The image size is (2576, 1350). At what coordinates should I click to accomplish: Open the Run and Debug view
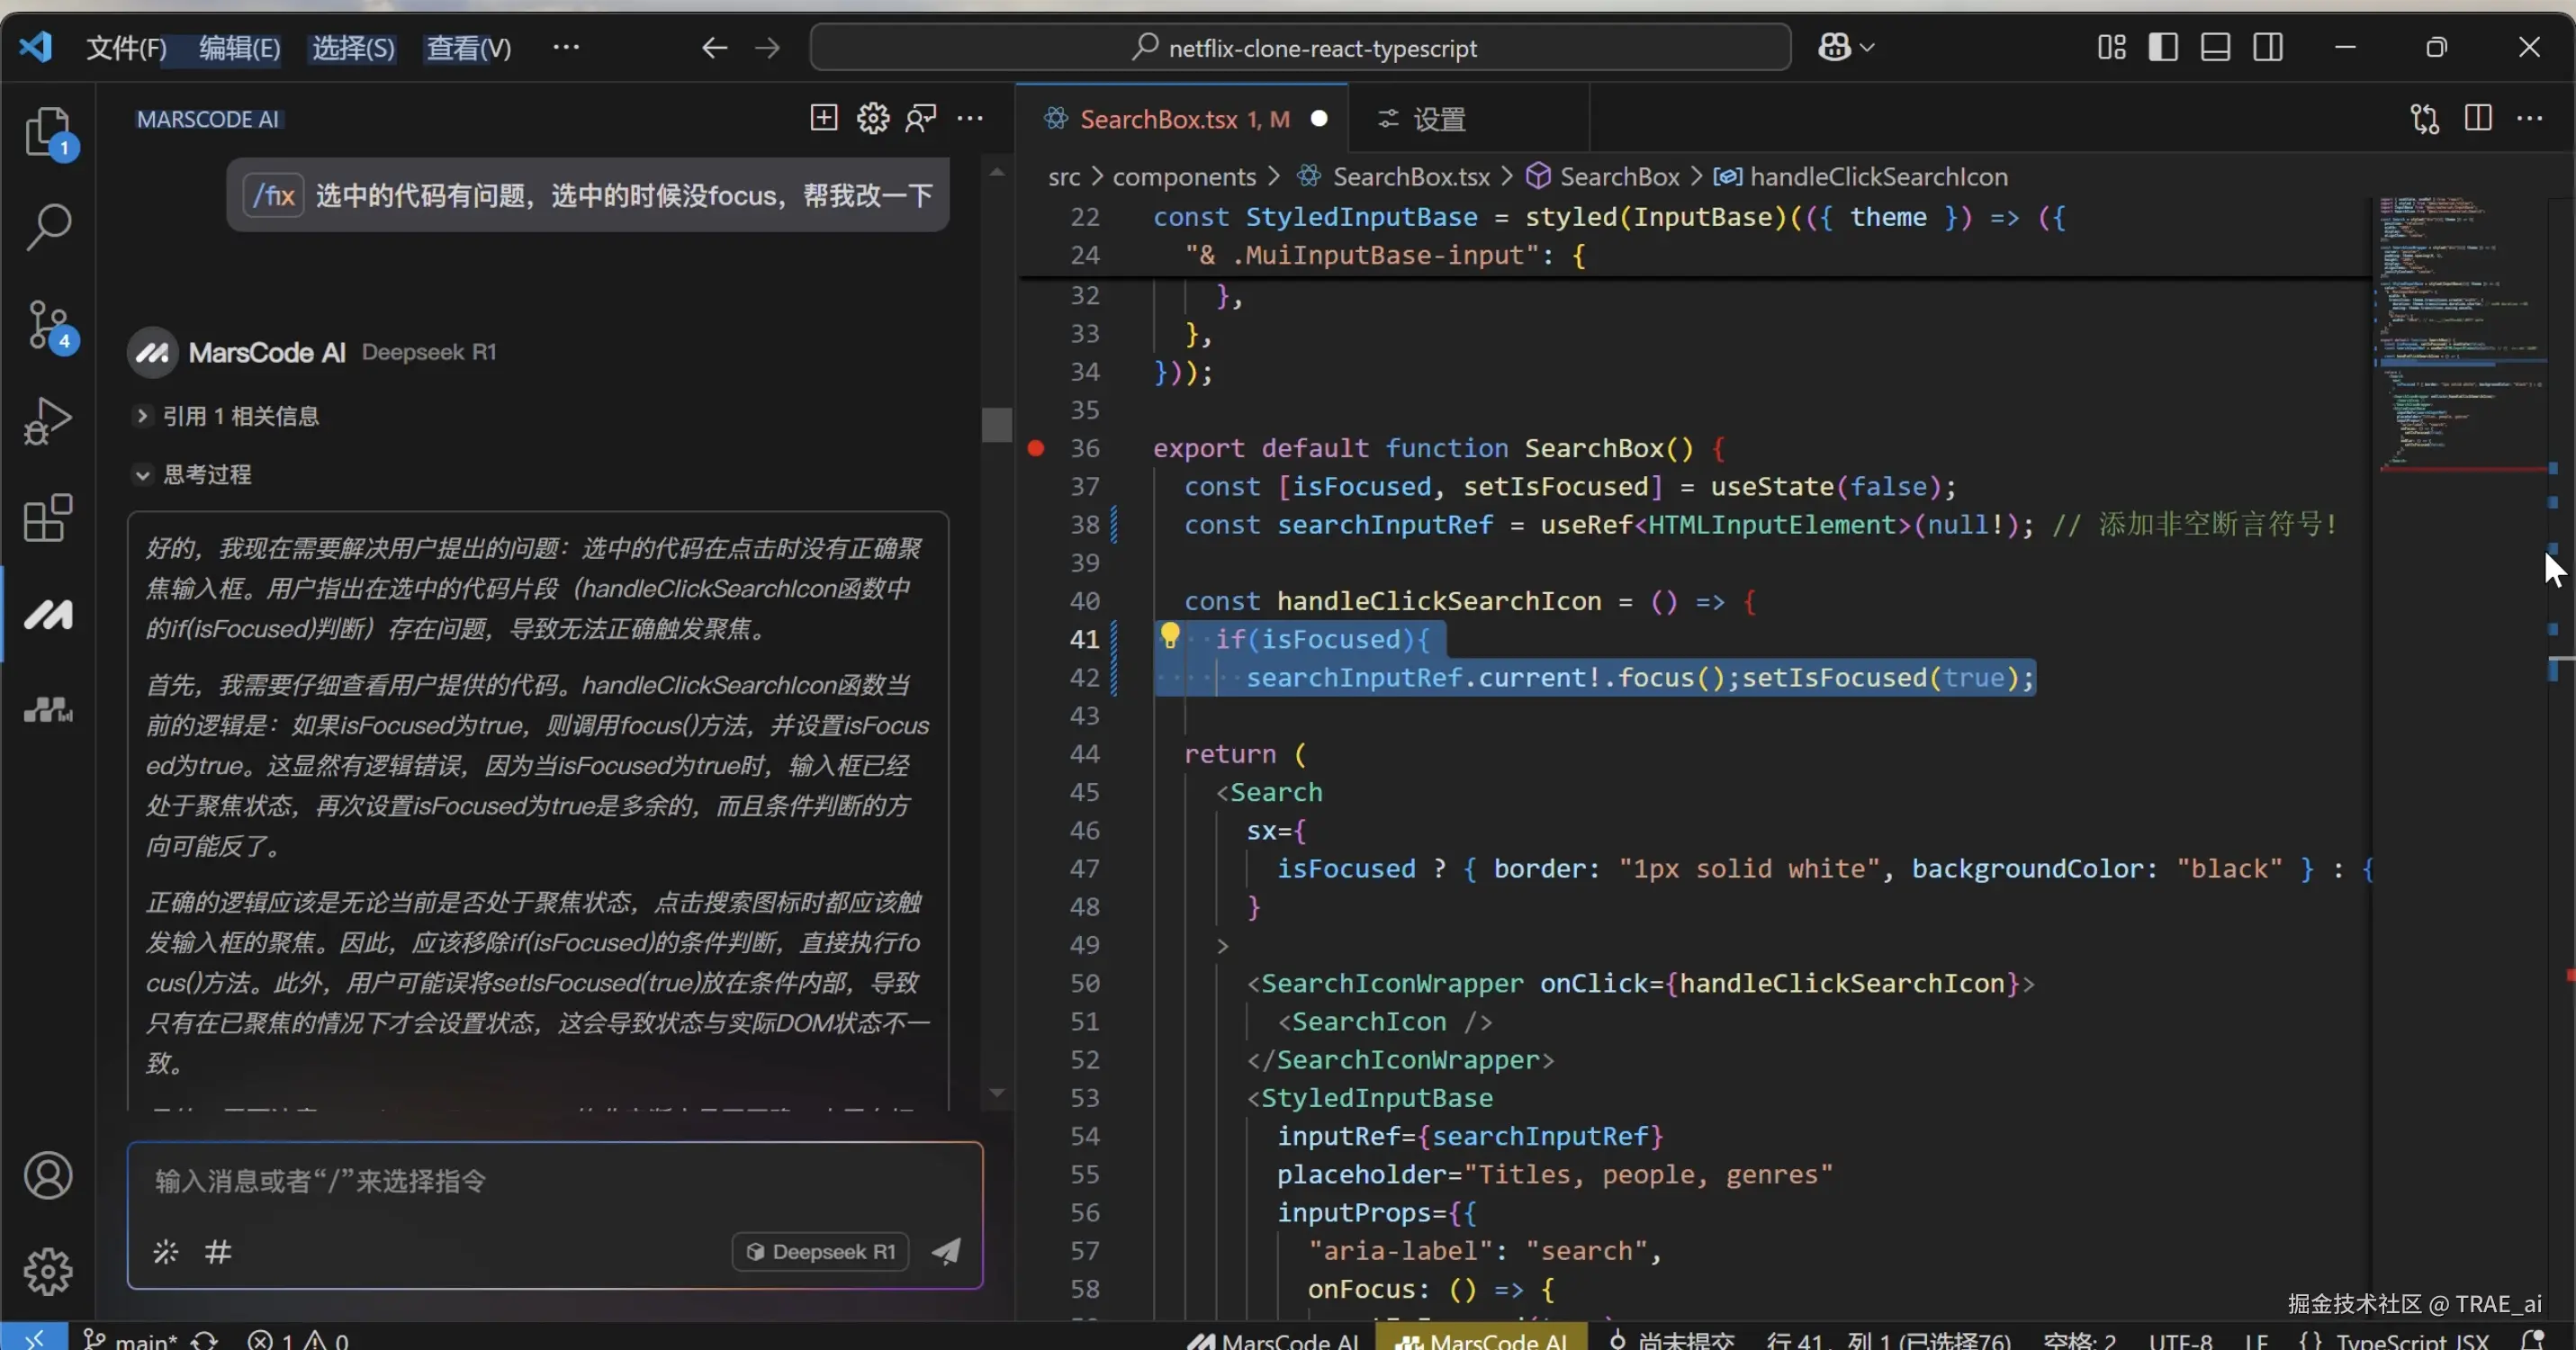[48, 421]
